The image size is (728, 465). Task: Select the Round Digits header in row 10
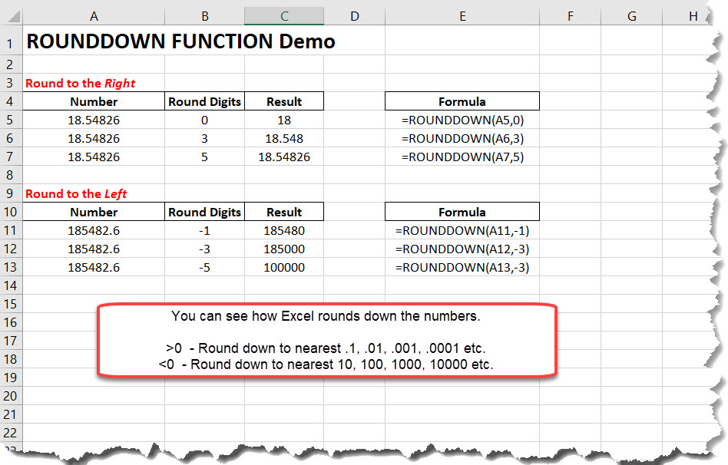pyautogui.click(x=205, y=212)
